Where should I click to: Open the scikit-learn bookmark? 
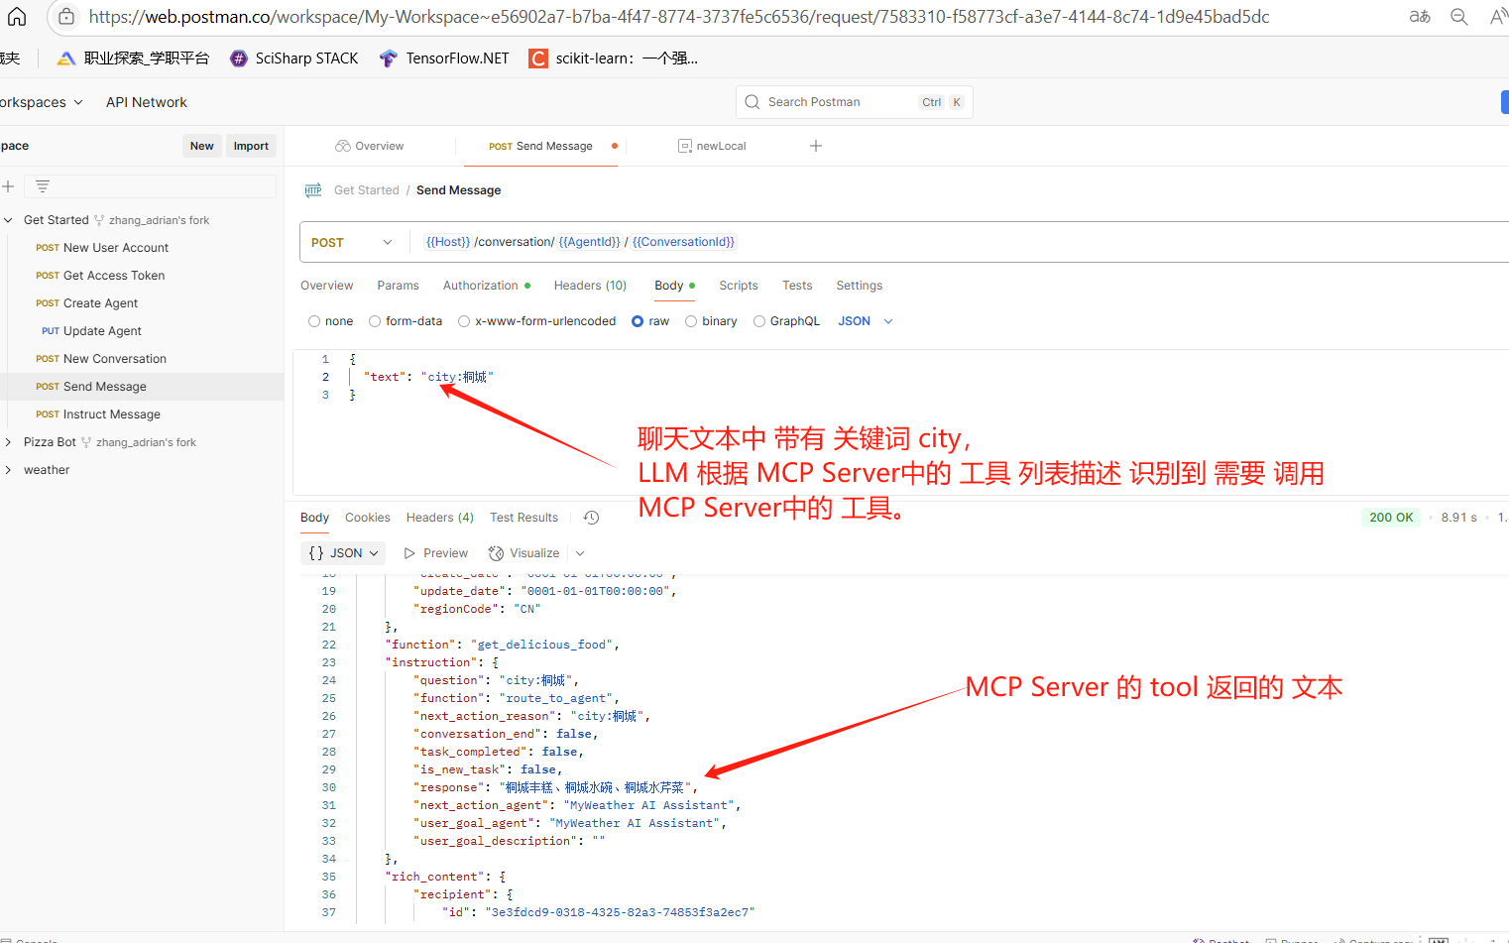tap(614, 59)
